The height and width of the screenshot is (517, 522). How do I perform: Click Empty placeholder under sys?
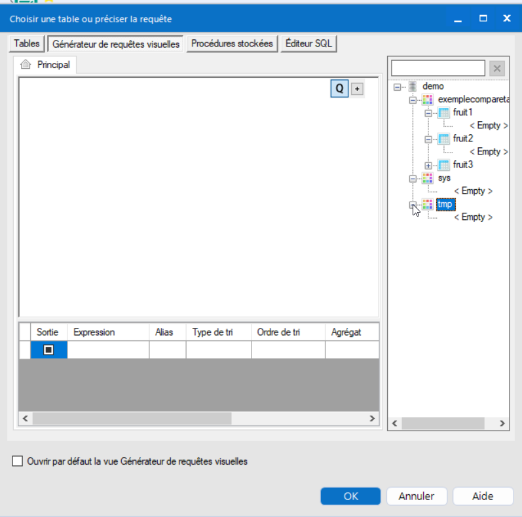click(x=473, y=191)
